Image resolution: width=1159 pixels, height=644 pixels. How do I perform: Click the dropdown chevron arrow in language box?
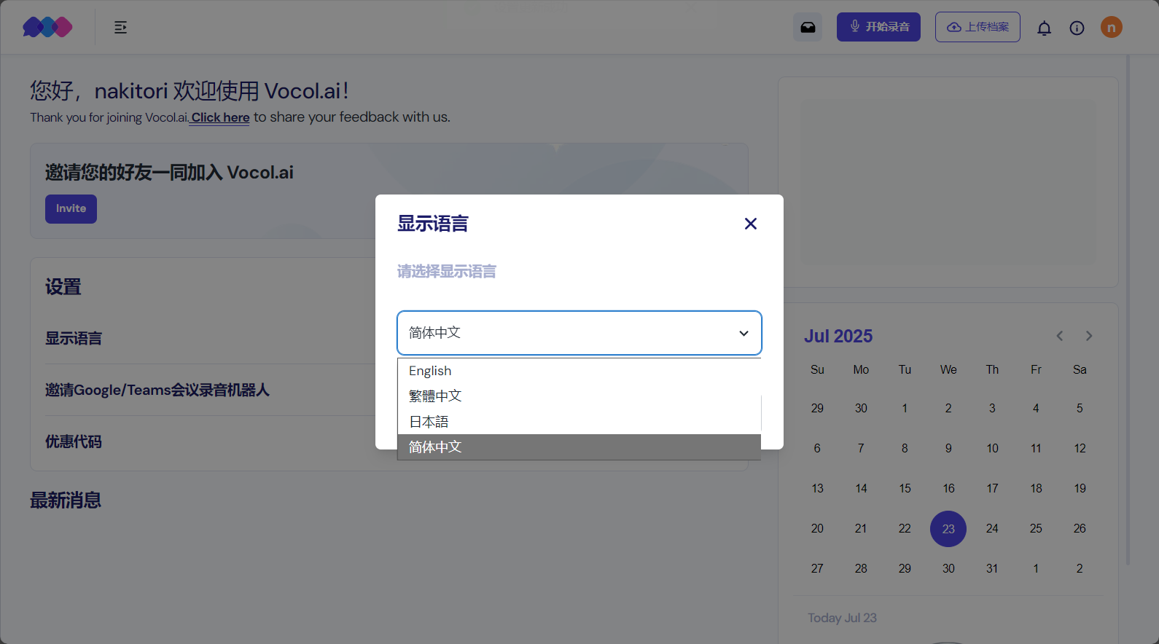click(x=744, y=334)
